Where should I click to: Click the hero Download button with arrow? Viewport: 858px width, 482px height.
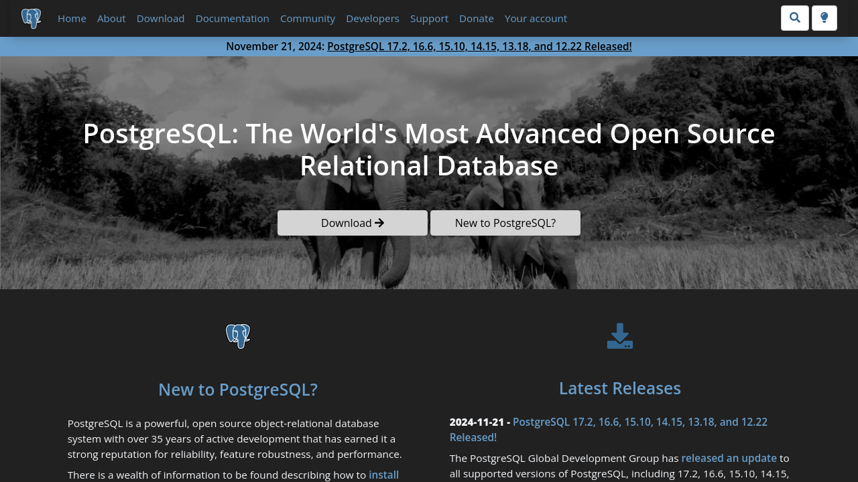pyautogui.click(x=353, y=223)
